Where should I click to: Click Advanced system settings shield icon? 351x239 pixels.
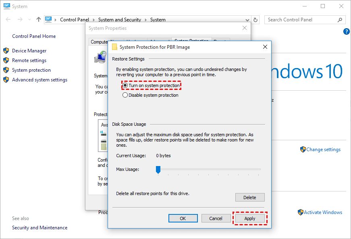click(6, 80)
